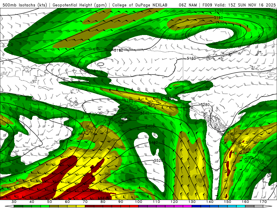
Task: Click the 160 value on the color scale
Action: (x=245, y=202)
